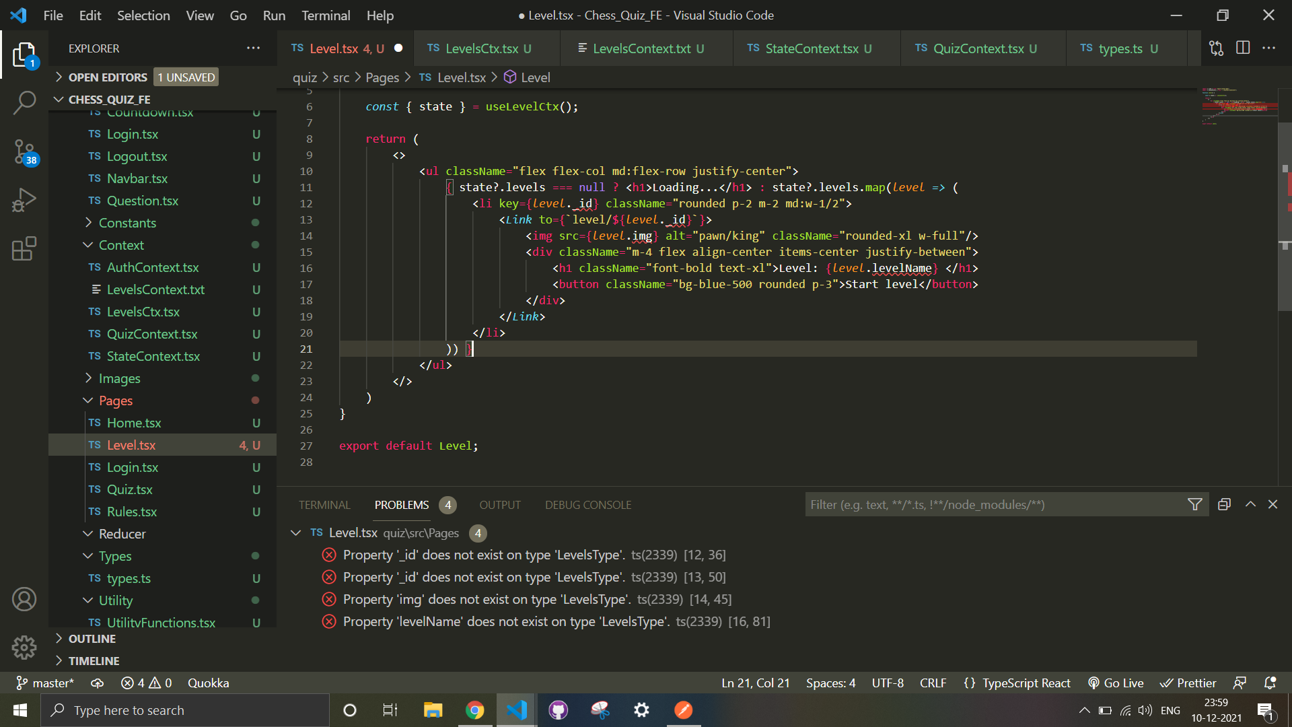Open Explorer views and more actions menu
1292x727 pixels.
[253, 48]
